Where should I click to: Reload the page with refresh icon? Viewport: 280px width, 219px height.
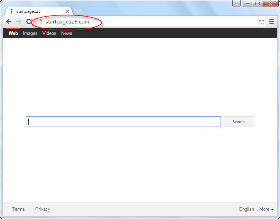(29, 22)
